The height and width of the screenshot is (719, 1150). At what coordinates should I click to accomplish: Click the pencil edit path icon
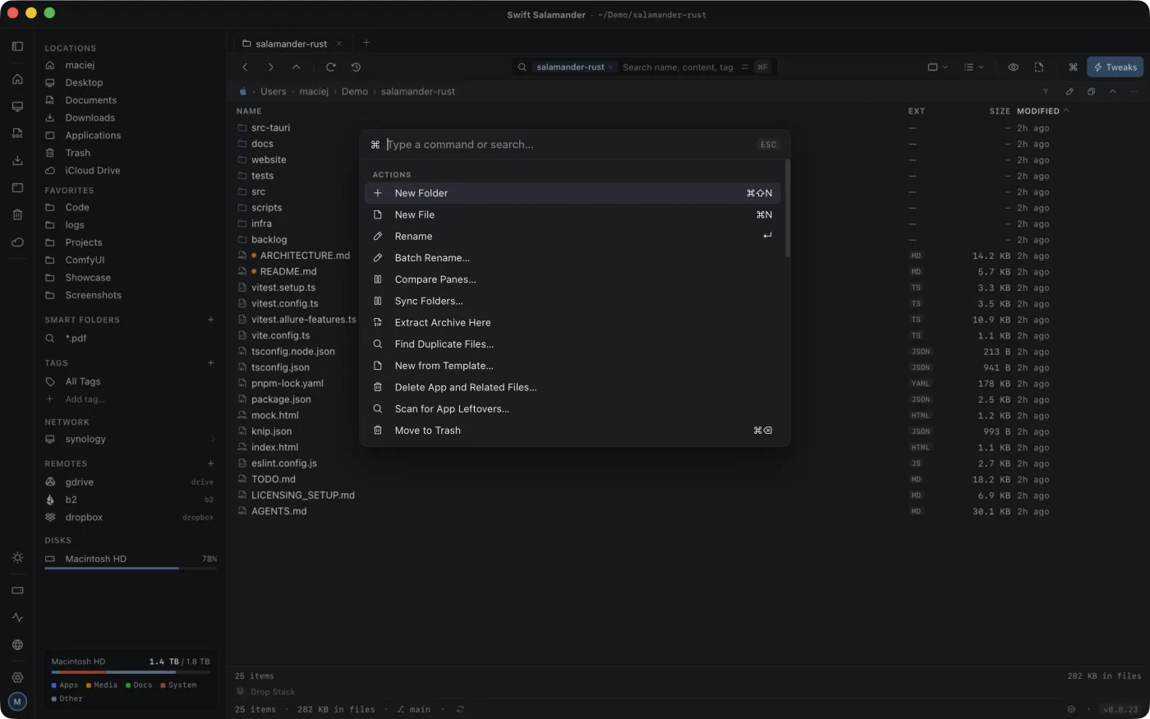pos(1069,92)
